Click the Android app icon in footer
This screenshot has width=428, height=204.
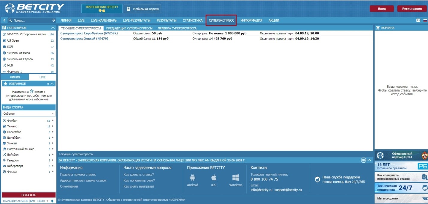coord(192,178)
